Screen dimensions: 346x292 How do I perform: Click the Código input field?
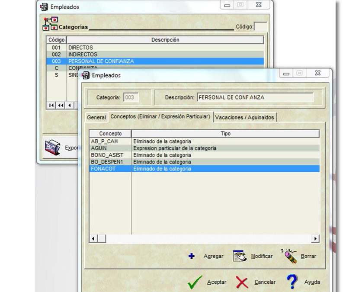click(x=260, y=27)
